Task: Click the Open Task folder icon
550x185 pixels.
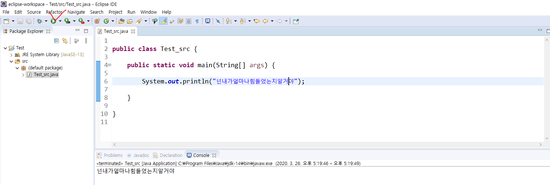Action: tap(130, 21)
